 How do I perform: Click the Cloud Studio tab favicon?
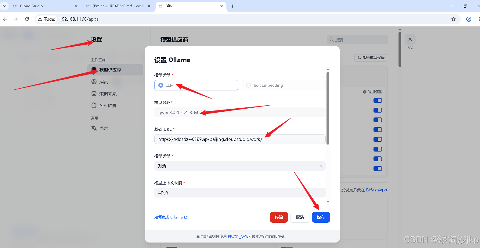[x=15, y=6]
